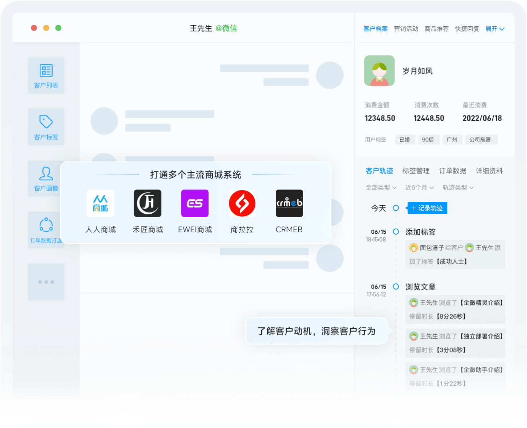Select the 商拉拉 mall icon

[242, 203]
